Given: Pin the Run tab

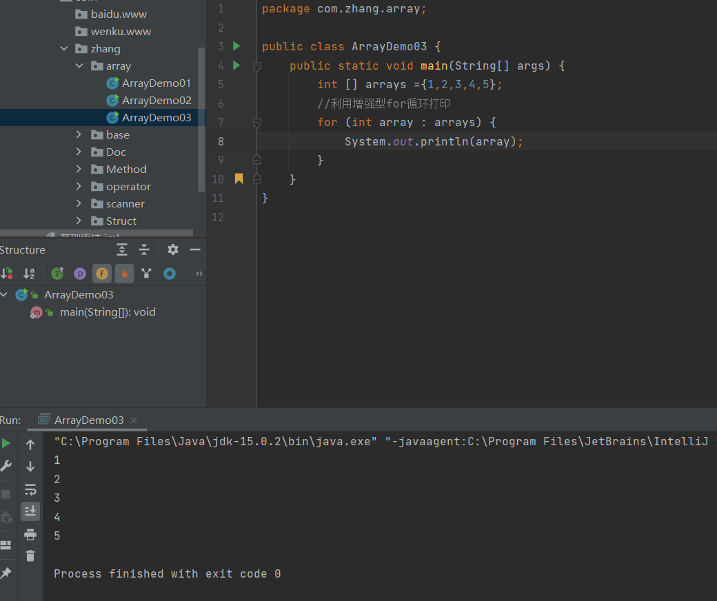Looking at the screenshot, I should pos(6,573).
